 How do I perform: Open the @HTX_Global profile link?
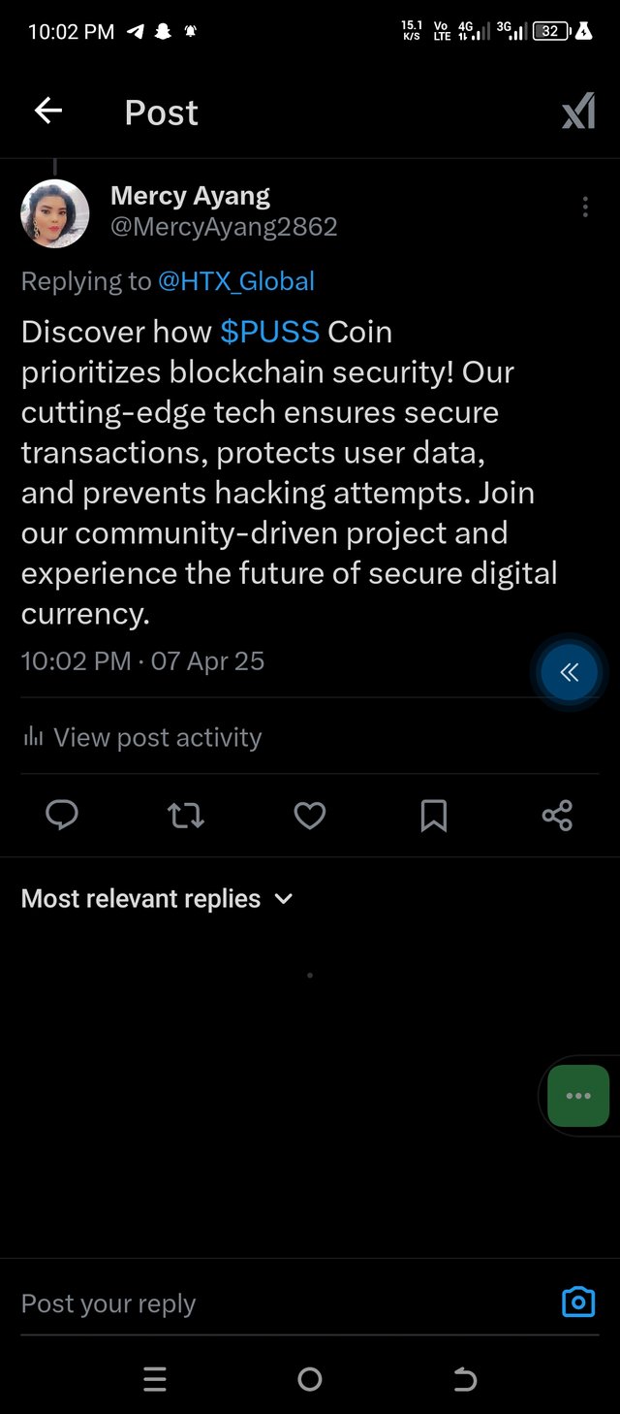click(236, 281)
